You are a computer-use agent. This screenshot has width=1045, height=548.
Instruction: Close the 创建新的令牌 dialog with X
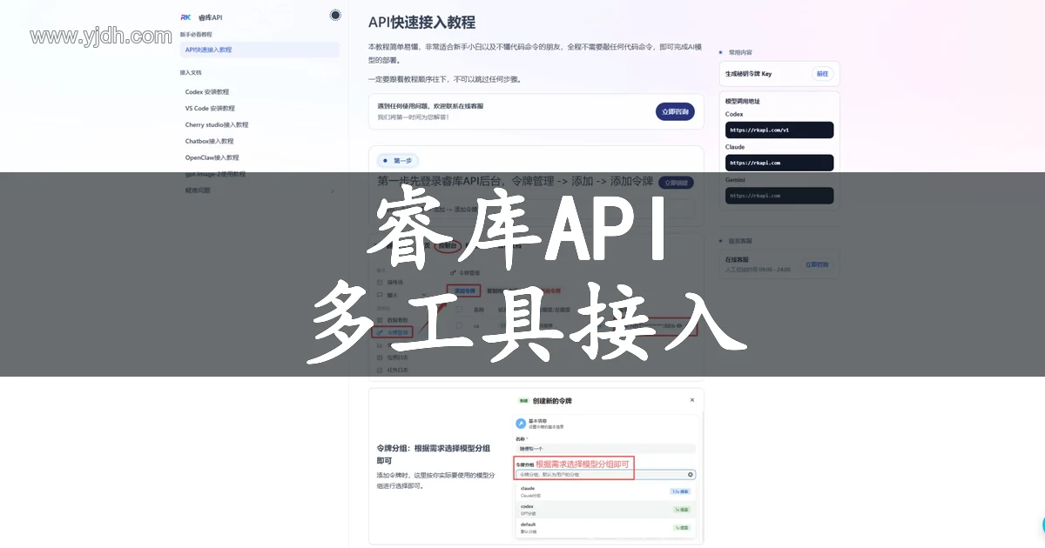click(692, 400)
